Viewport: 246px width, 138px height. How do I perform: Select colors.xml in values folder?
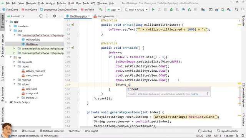point(31,89)
